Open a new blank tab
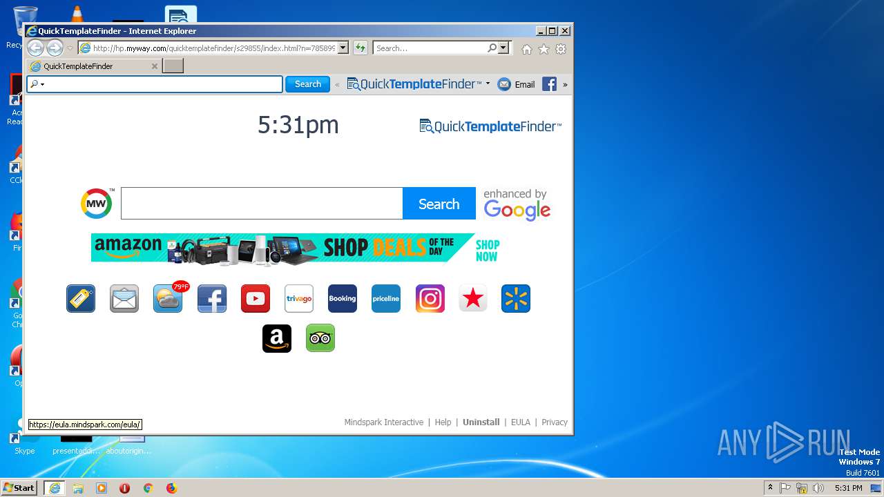Image resolution: width=884 pixels, height=497 pixels. pyautogui.click(x=173, y=66)
